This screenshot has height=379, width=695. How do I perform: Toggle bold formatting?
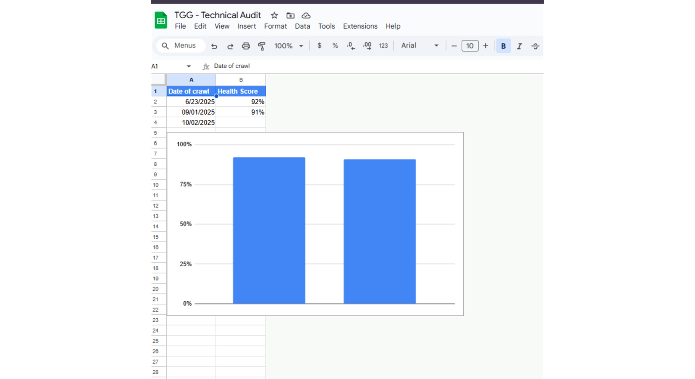pyautogui.click(x=503, y=46)
